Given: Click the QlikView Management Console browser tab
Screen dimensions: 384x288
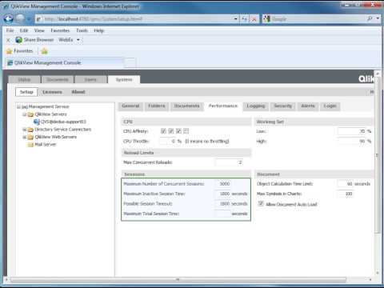Looking at the screenshot, I should 65,63.
